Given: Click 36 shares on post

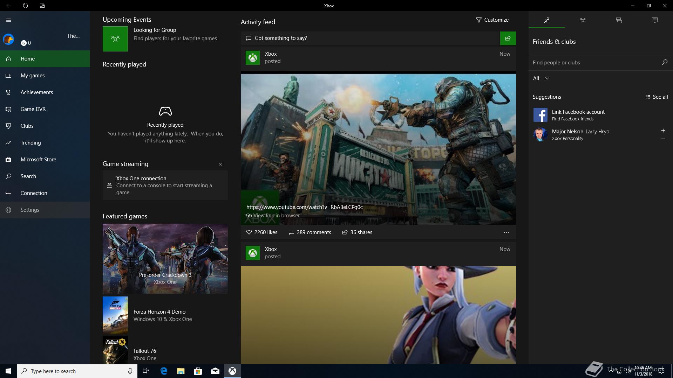Looking at the screenshot, I should coord(357,232).
